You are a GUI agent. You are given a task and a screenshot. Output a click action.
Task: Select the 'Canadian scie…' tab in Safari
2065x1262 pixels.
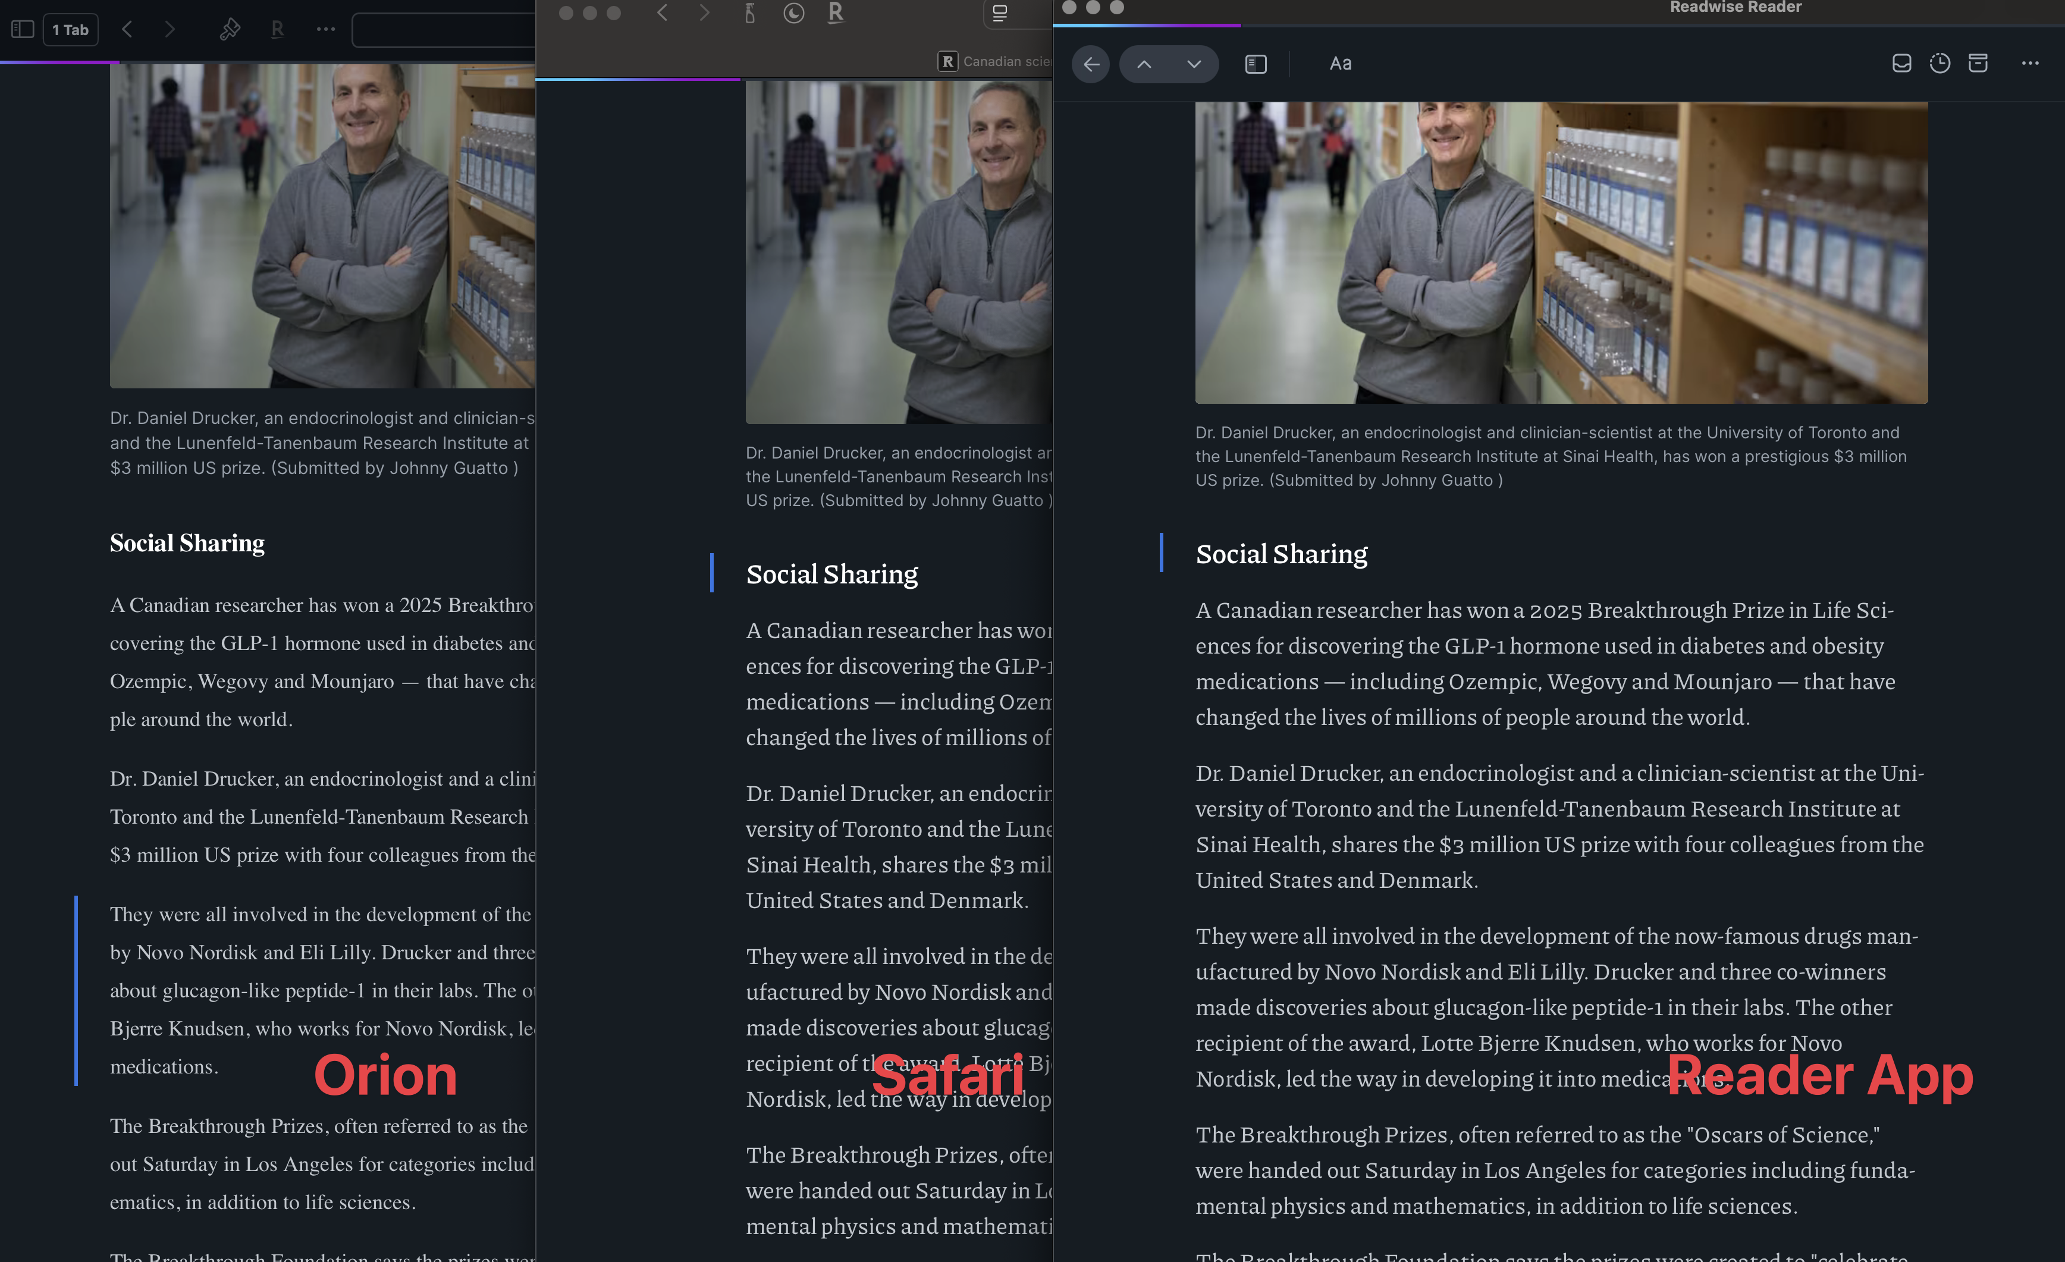click(x=995, y=61)
